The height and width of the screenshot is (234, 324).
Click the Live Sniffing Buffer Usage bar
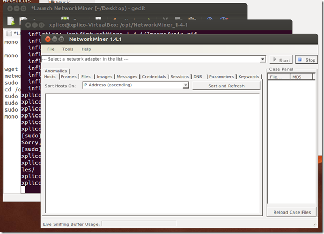click(139, 224)
